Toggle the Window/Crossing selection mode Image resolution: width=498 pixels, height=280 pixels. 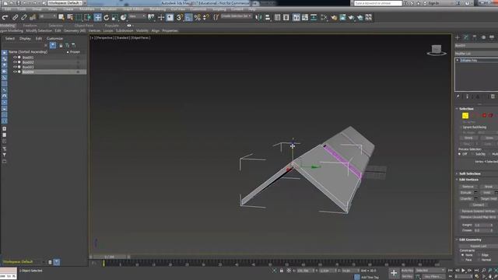pos(87,17)
